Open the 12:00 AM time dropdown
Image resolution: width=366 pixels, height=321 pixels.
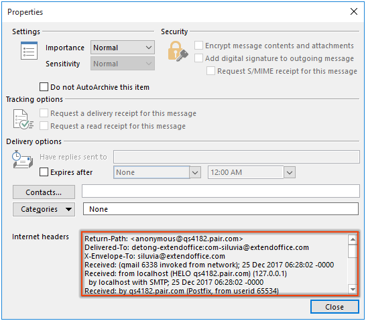(290, 172)
